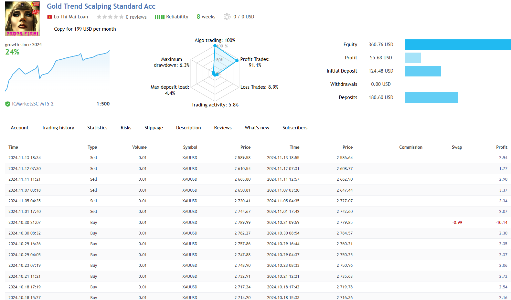Open the What's new tab

pyautogui.click(x=257, y=128)
